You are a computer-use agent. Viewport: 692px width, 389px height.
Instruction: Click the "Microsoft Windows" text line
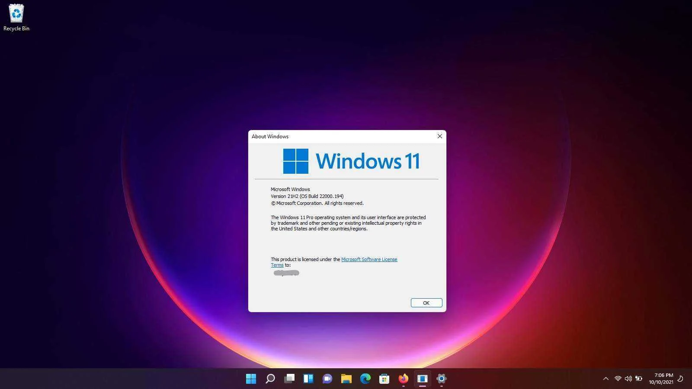[290, 189]
